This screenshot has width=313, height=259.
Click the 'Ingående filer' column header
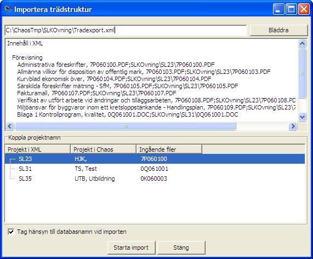tap(169, 149)
